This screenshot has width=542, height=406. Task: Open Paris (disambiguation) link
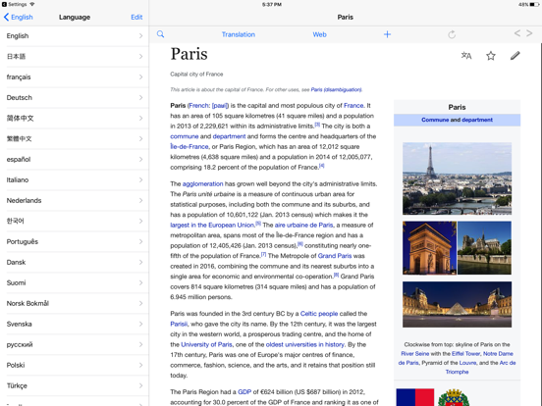[x=336, y=90]
